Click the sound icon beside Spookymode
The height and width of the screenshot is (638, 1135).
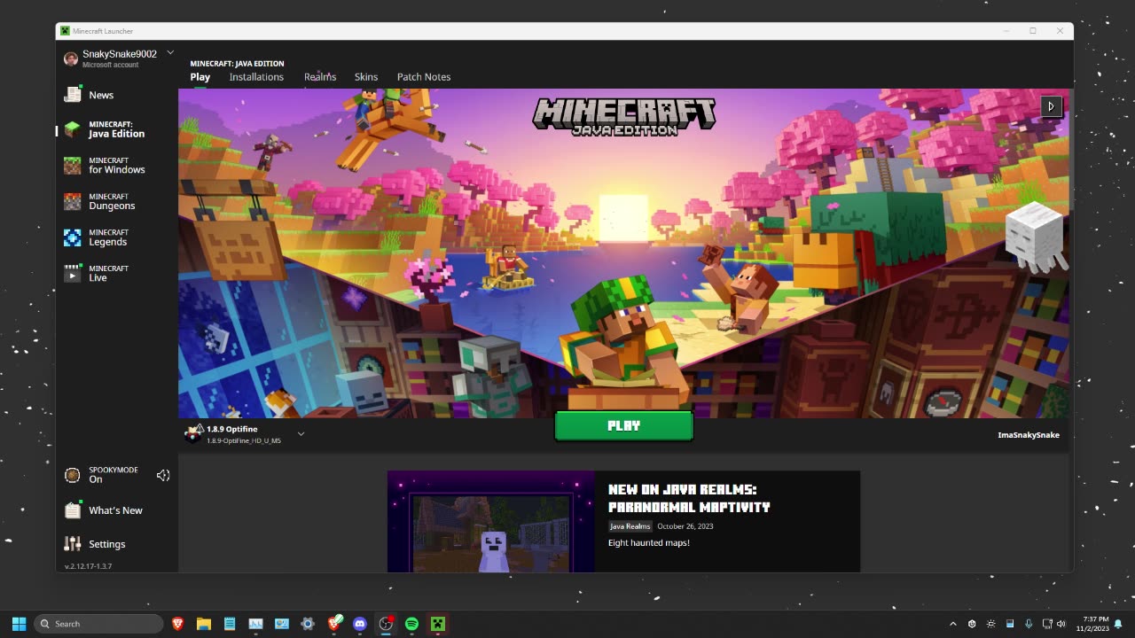click(x=163, y=476)
